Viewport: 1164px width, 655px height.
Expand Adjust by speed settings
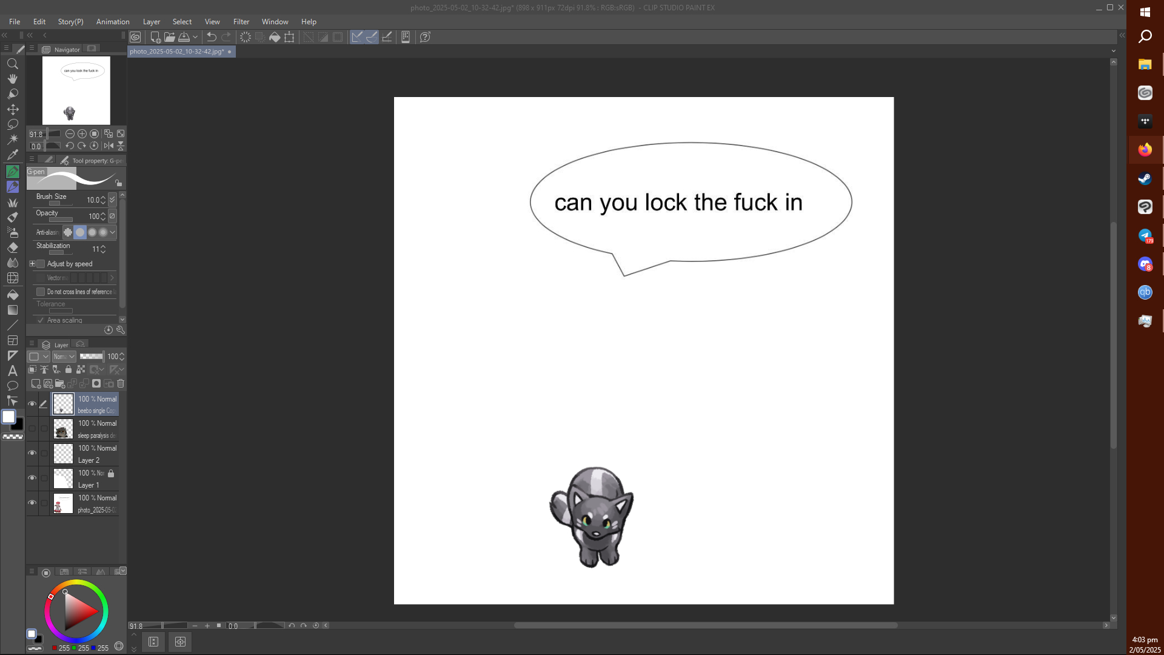pos(32,264)
